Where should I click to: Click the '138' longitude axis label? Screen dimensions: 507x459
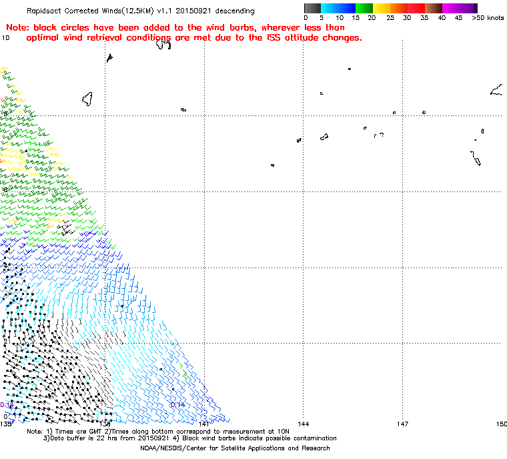105,424
